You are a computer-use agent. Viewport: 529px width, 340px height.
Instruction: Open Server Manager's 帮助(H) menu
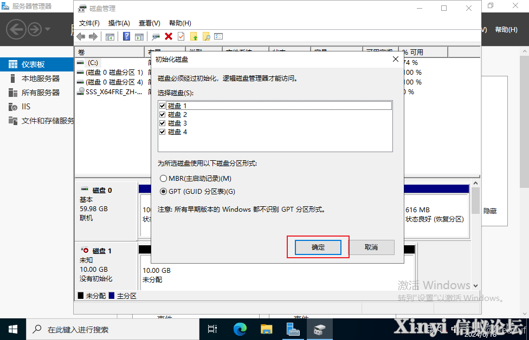(x=506, y=30)
